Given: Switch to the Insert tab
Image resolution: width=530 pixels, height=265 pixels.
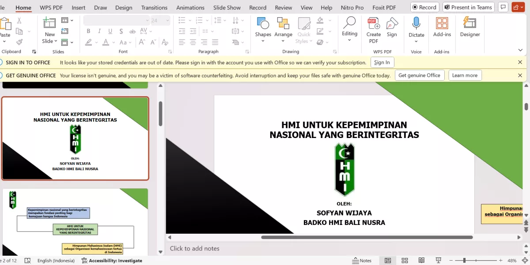Looking at the screenshot, I should [79, 7].
